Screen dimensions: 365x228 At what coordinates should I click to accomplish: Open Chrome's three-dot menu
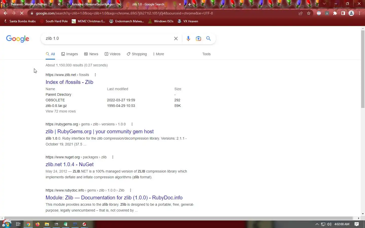coord(359,13)
